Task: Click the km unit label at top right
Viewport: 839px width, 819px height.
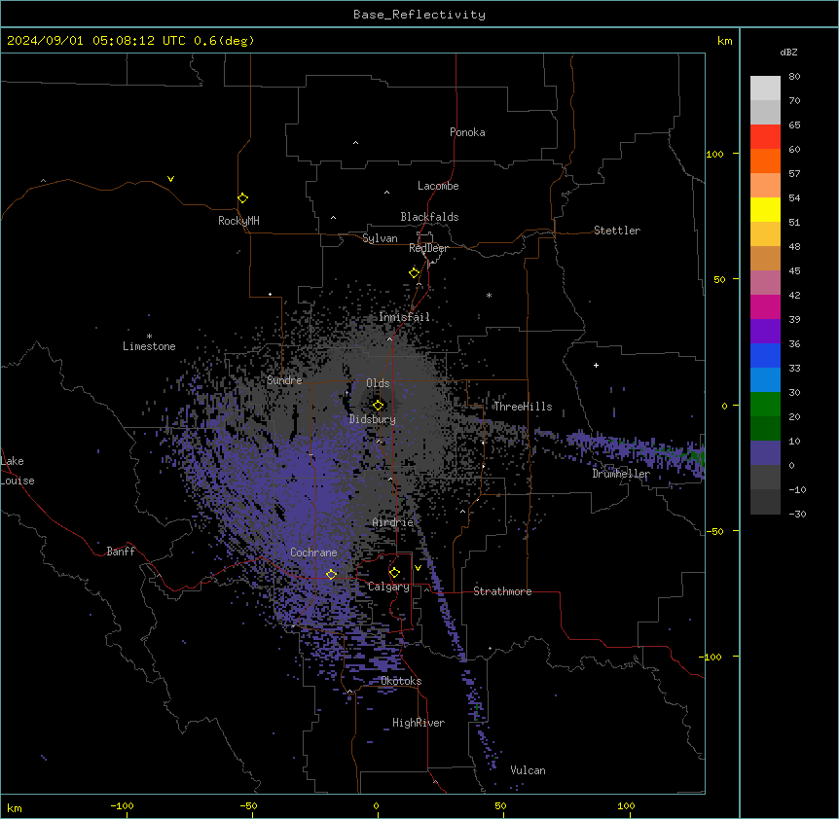Action: point(724,41)
